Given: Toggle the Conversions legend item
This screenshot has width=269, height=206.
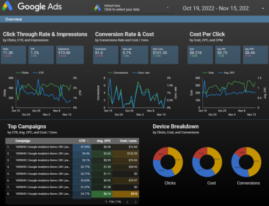Looking at the screenshot, I should [x=118, y=73].
